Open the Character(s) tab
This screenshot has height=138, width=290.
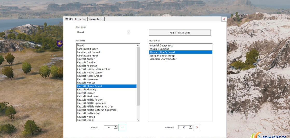coord(96,19)
